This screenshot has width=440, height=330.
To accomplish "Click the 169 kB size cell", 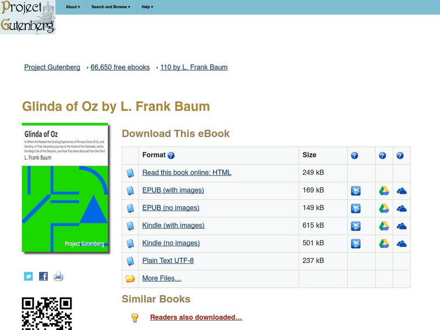I will (323, 190).
